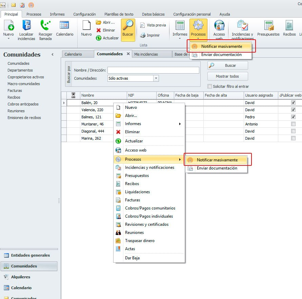Image resolution: width=302 pixels, height=299 pixels.
Task: Collapse the Comunidades side panel
Action: [53, 55]
